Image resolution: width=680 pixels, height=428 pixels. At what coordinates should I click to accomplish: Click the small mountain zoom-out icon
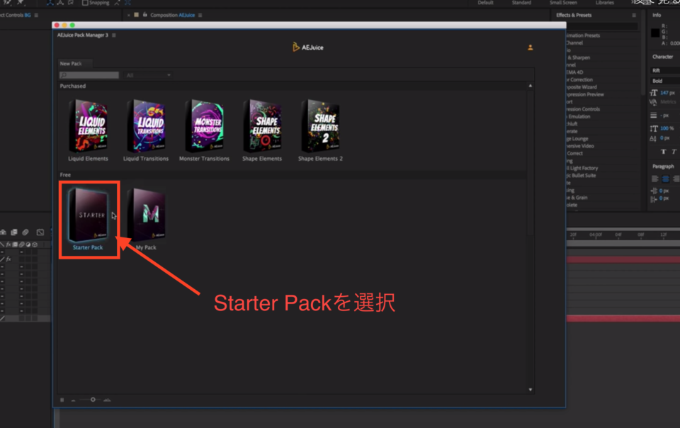73,400
